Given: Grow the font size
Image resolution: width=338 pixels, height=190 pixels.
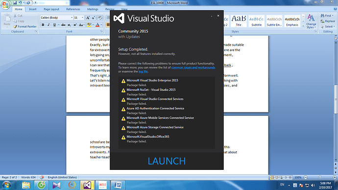Looking at the screenshot, I should pos(88,18).
